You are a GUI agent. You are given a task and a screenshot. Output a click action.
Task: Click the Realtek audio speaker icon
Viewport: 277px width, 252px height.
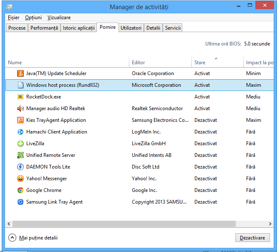20,108
